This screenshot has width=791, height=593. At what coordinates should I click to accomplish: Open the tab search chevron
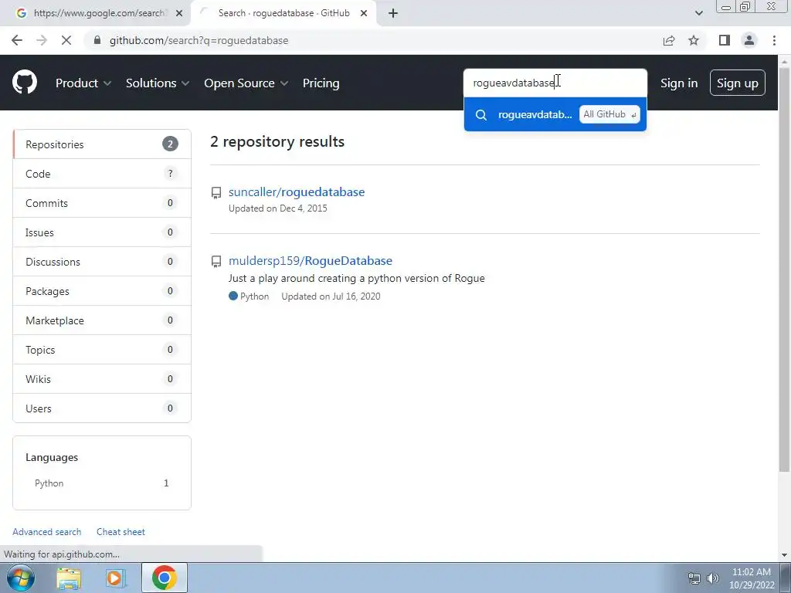pyautogui.click(x=698, y=13)
